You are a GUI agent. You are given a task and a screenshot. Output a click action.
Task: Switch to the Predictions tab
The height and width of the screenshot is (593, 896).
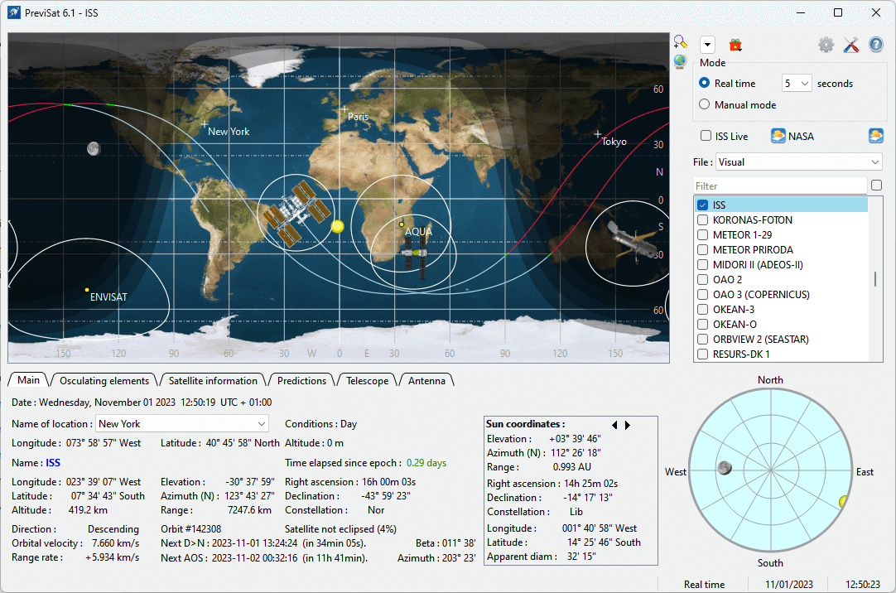[x=301, y=381]
